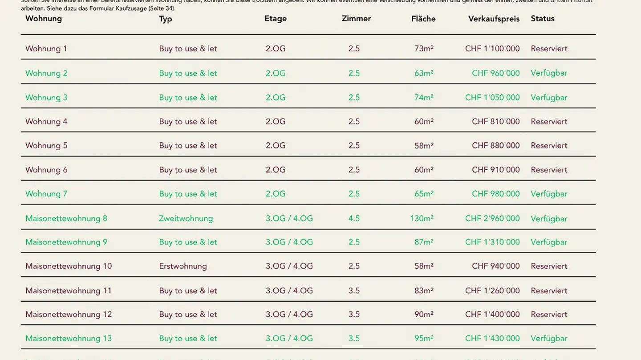This screenshot has height=360, width=641.
Task: Click the Zweitwohnung type cell
Action: [186, 219]
